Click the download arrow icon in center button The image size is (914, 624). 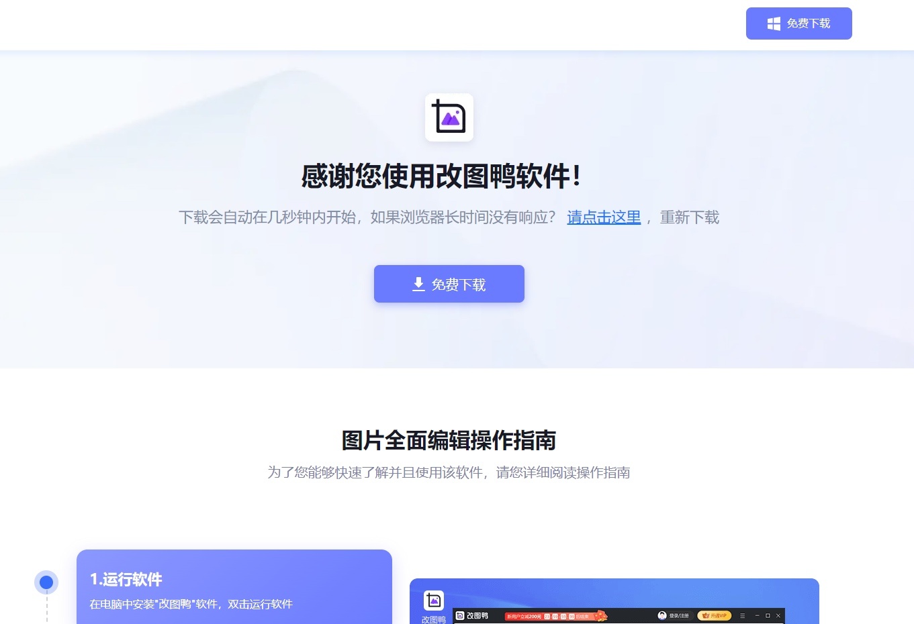point(418,284)
